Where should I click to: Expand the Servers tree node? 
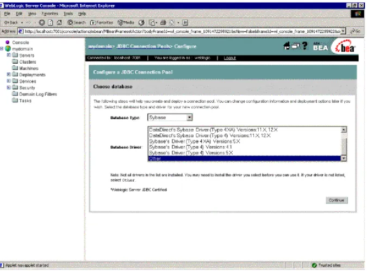9,55
